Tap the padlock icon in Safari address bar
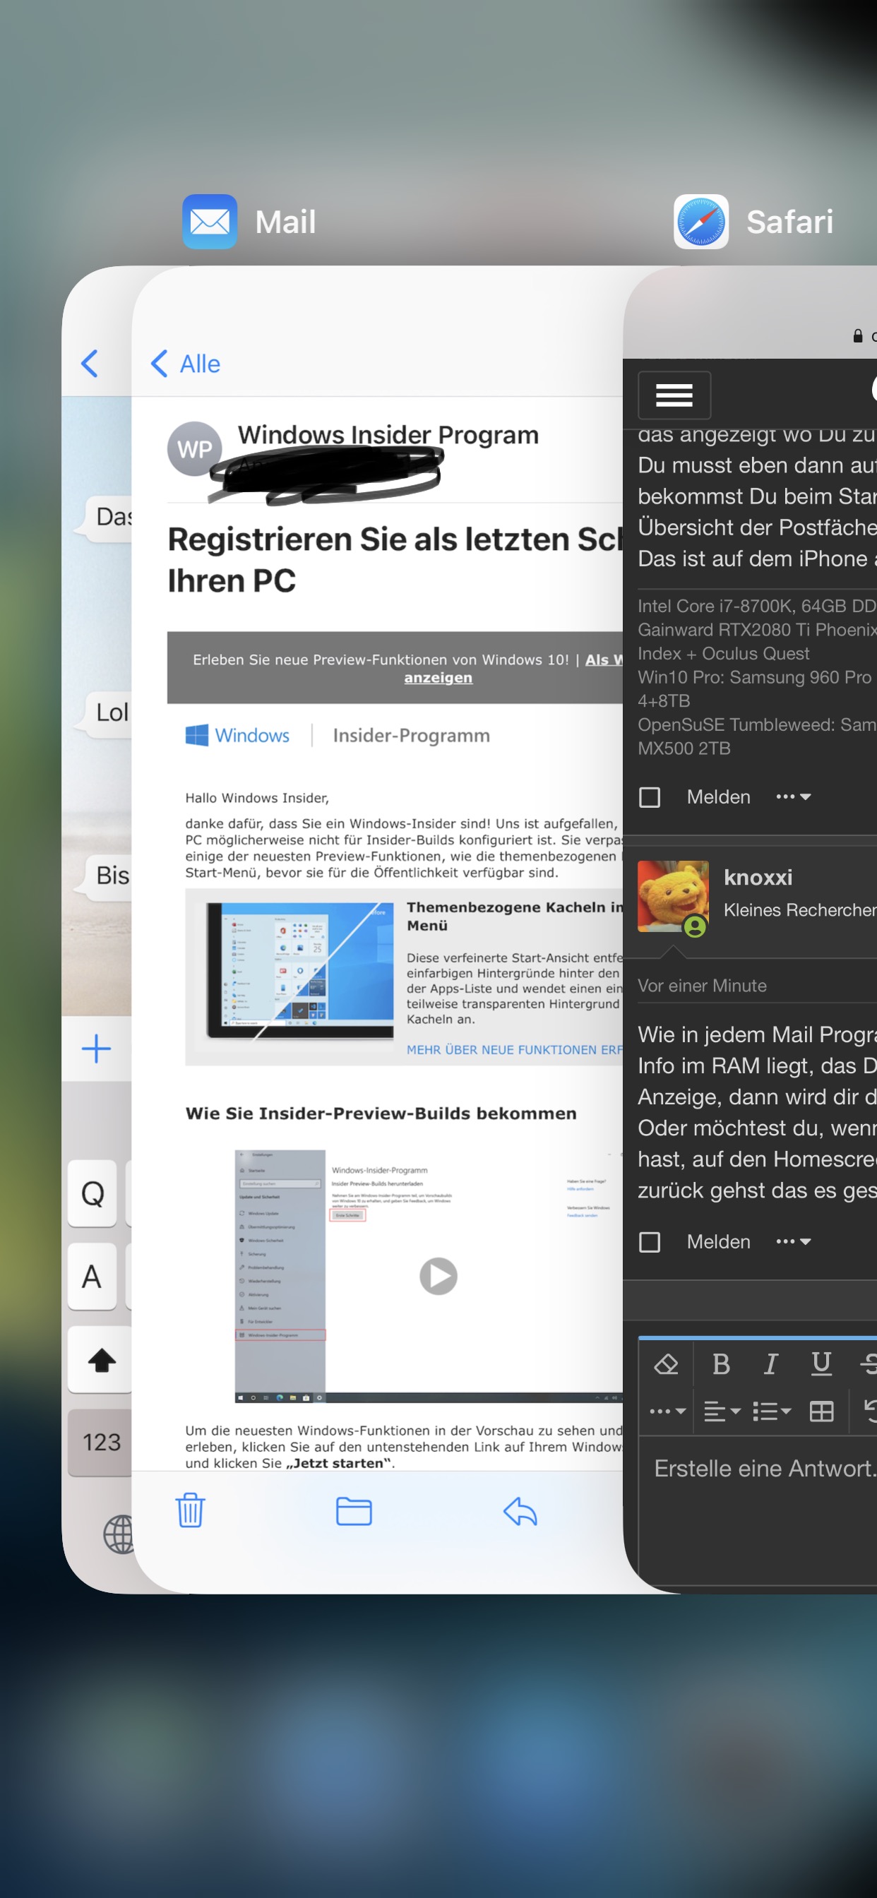The width and height of the screenshot is (877, 1898). [x=857, y=336]
